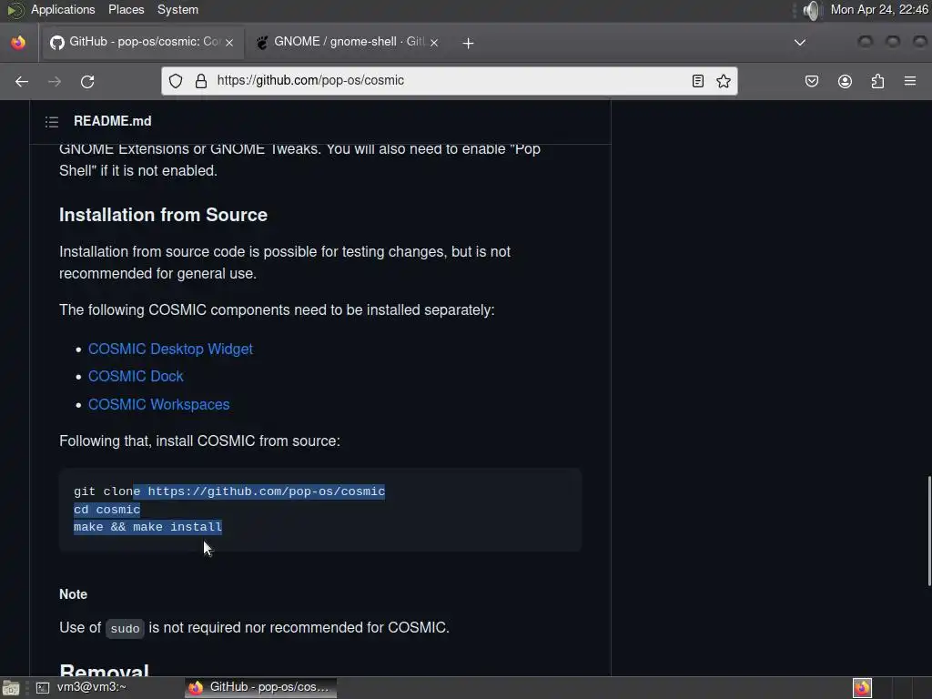Show desktop via bottom panel icon
Image resolution: width=932 pixels, height=699 pixels.
pyautogui.click(x=11, y=688)
